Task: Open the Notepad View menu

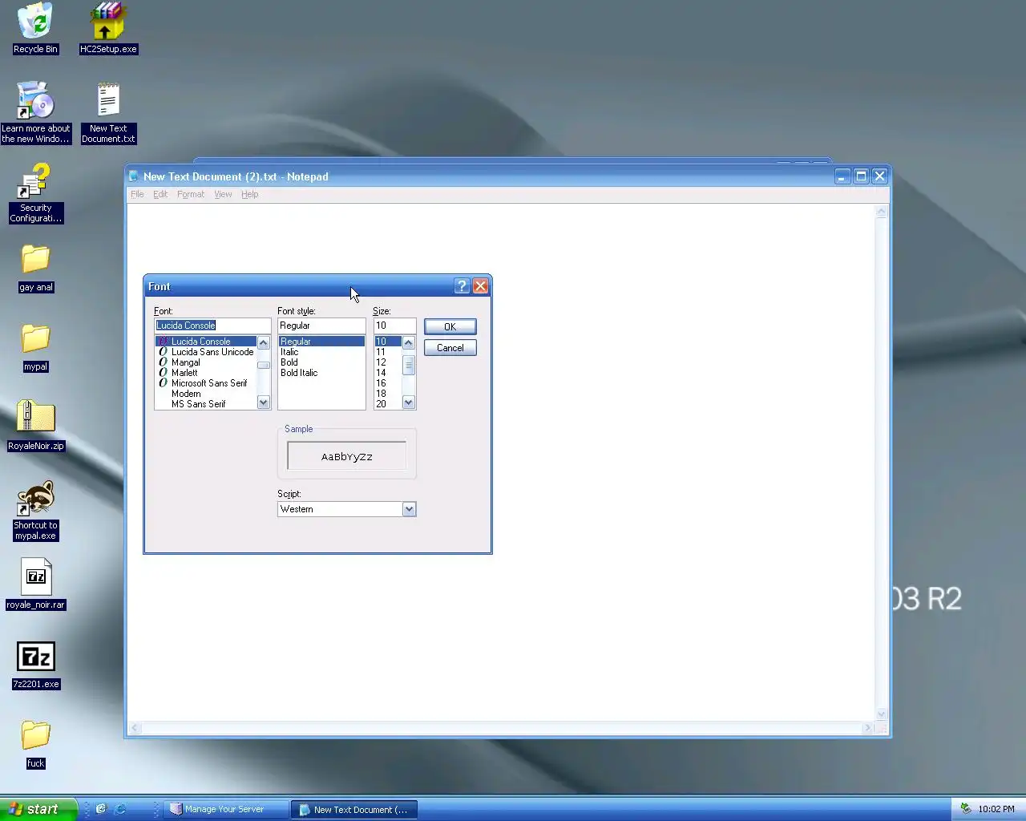Action: (223, 194)
